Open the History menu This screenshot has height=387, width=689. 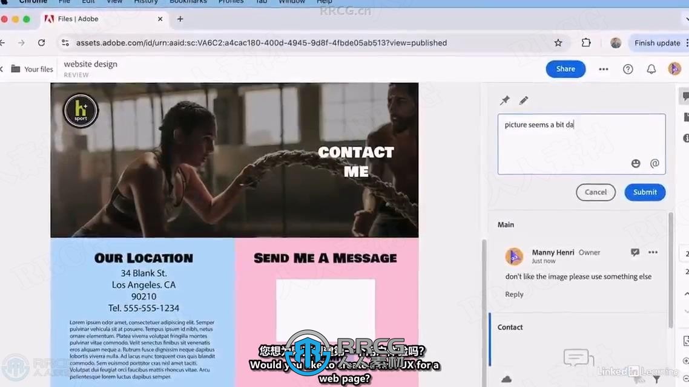[146, 2]
